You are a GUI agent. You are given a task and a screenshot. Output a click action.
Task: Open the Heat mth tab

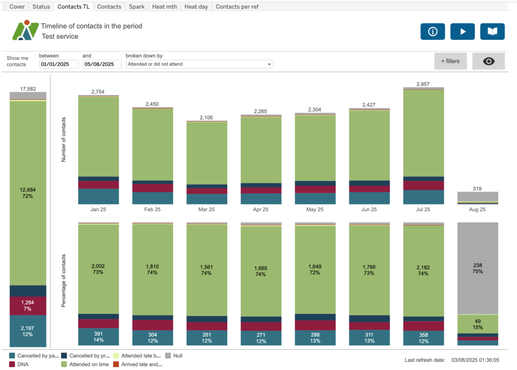coord(164,7)
